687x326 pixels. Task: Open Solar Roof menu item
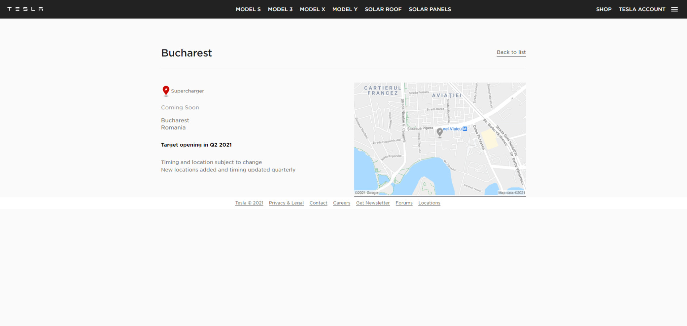coord(383,9)
